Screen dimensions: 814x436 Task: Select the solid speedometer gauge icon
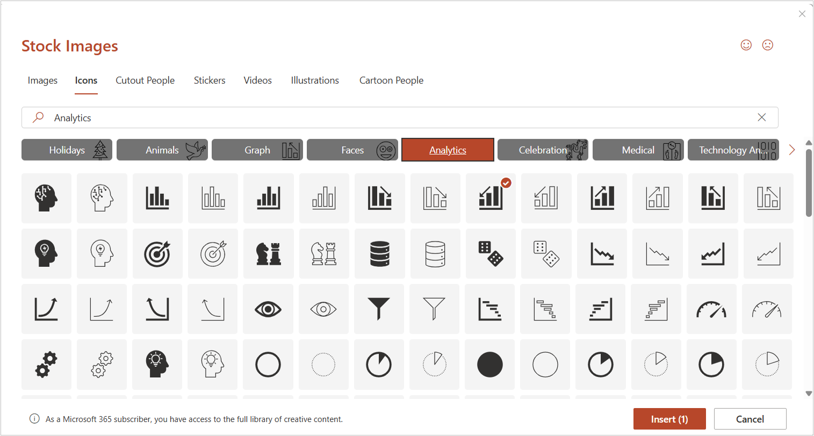point(711,309)
